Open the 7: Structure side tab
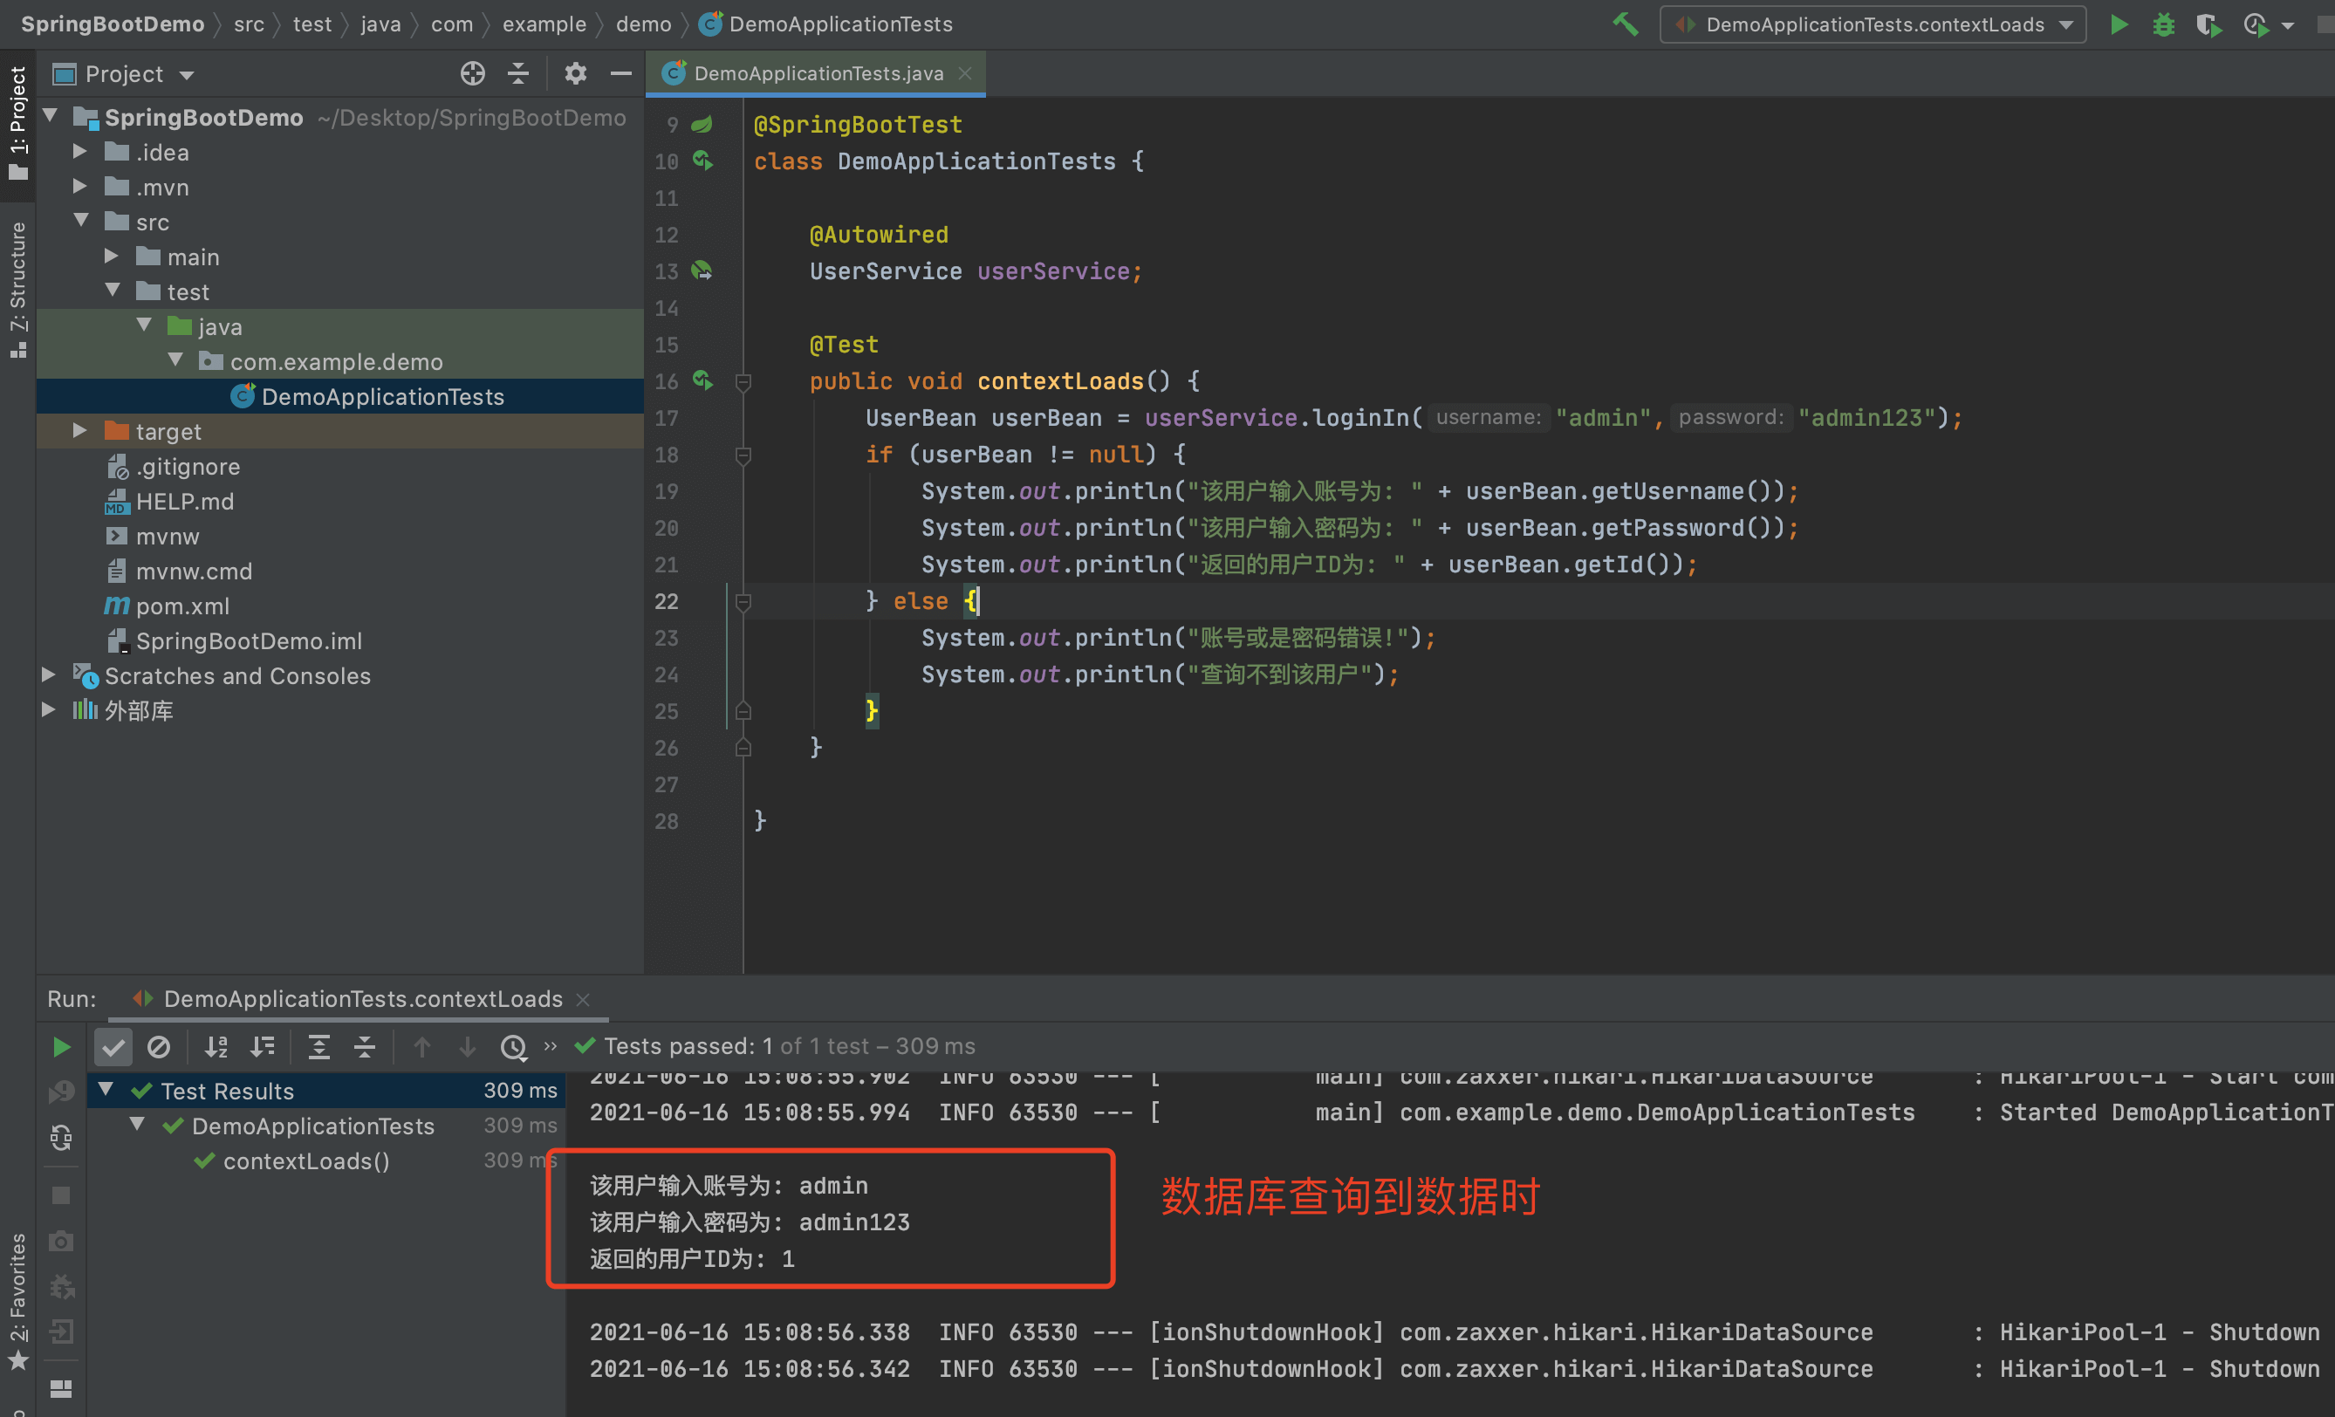This screenshot has width=2335, height=1417. [x=18, y=289]
